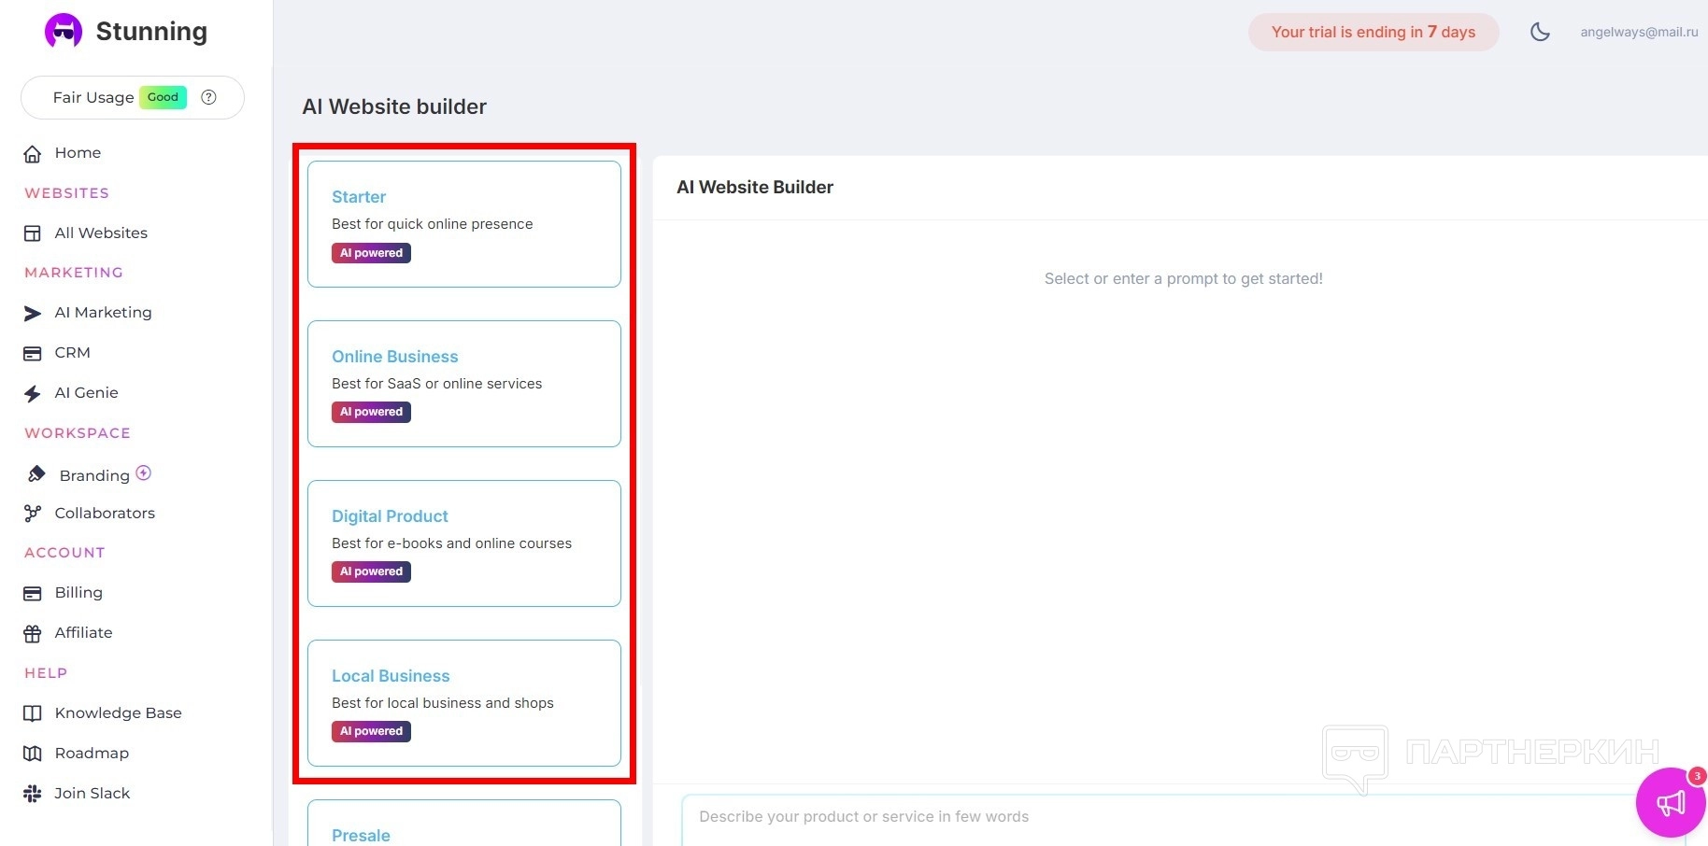The height and width of the screenshot is (846, 1708).
Task: Click the Stunning logo icon
Action: tap(64, 32)
